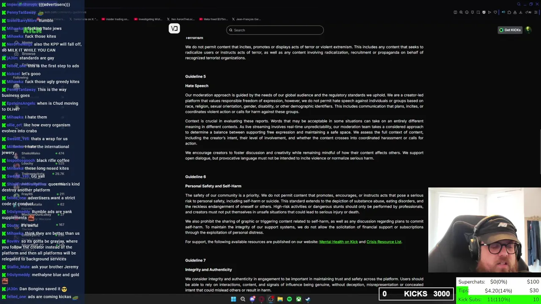Click the heart bookmark icon in toolbar
The width and height of the screenshot is (541, 304).
tap(495, 12)
